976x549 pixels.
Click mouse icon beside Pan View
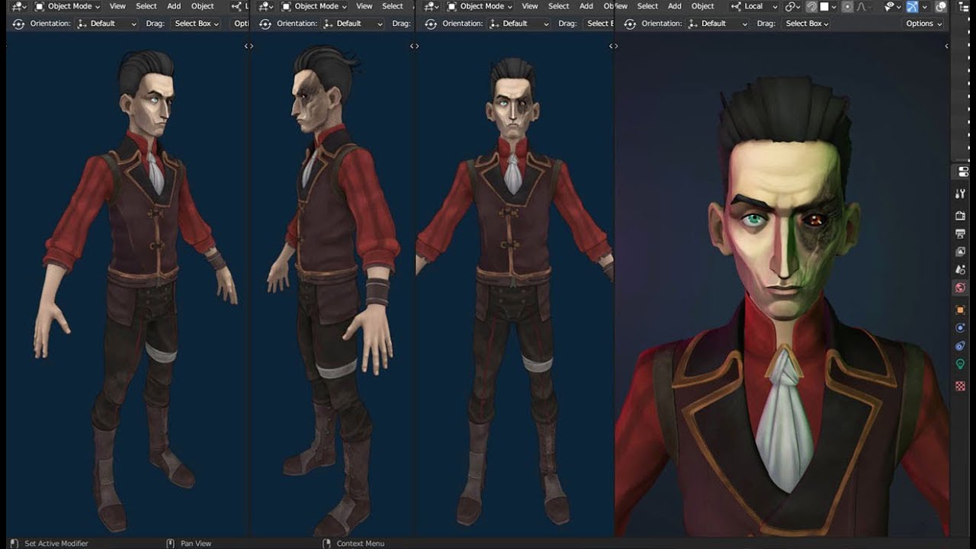point(170,544)
